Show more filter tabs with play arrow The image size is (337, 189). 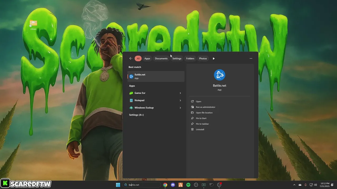pyautogui.click(x=214, y=59)
